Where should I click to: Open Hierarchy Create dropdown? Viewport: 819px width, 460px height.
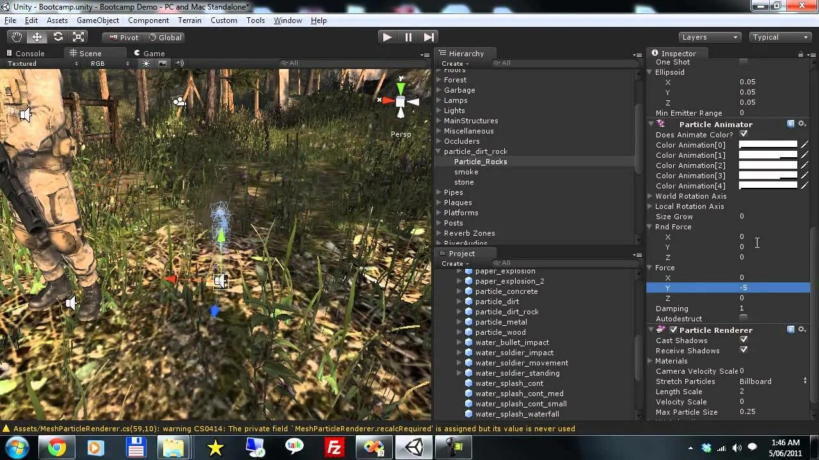(455, 63)
